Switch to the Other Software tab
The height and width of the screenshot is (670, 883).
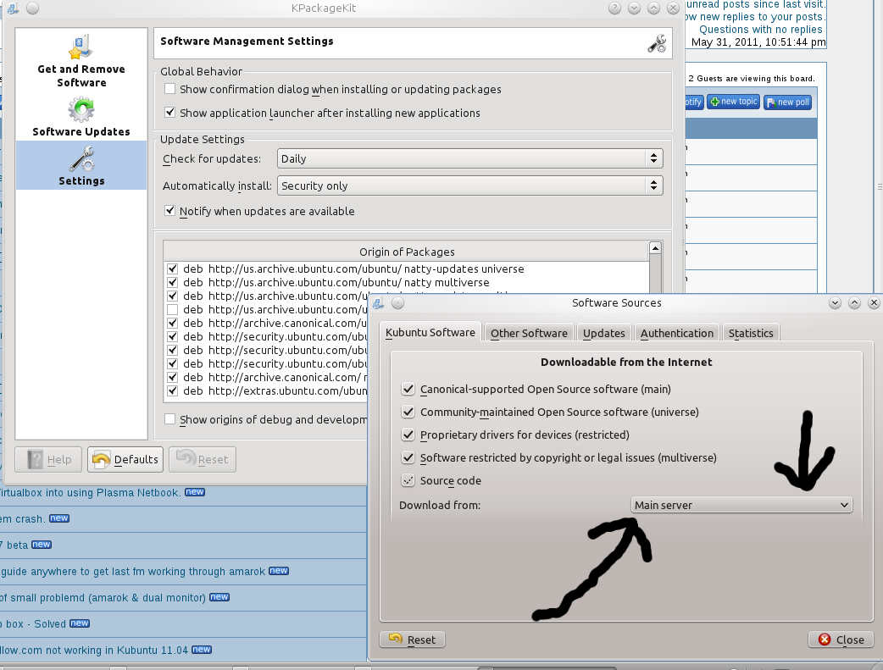[529, 333]
